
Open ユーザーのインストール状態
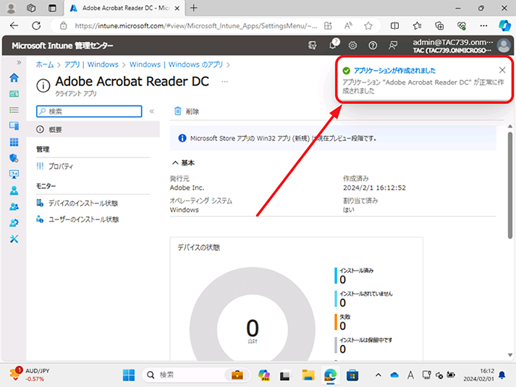[x=83, y=219]
